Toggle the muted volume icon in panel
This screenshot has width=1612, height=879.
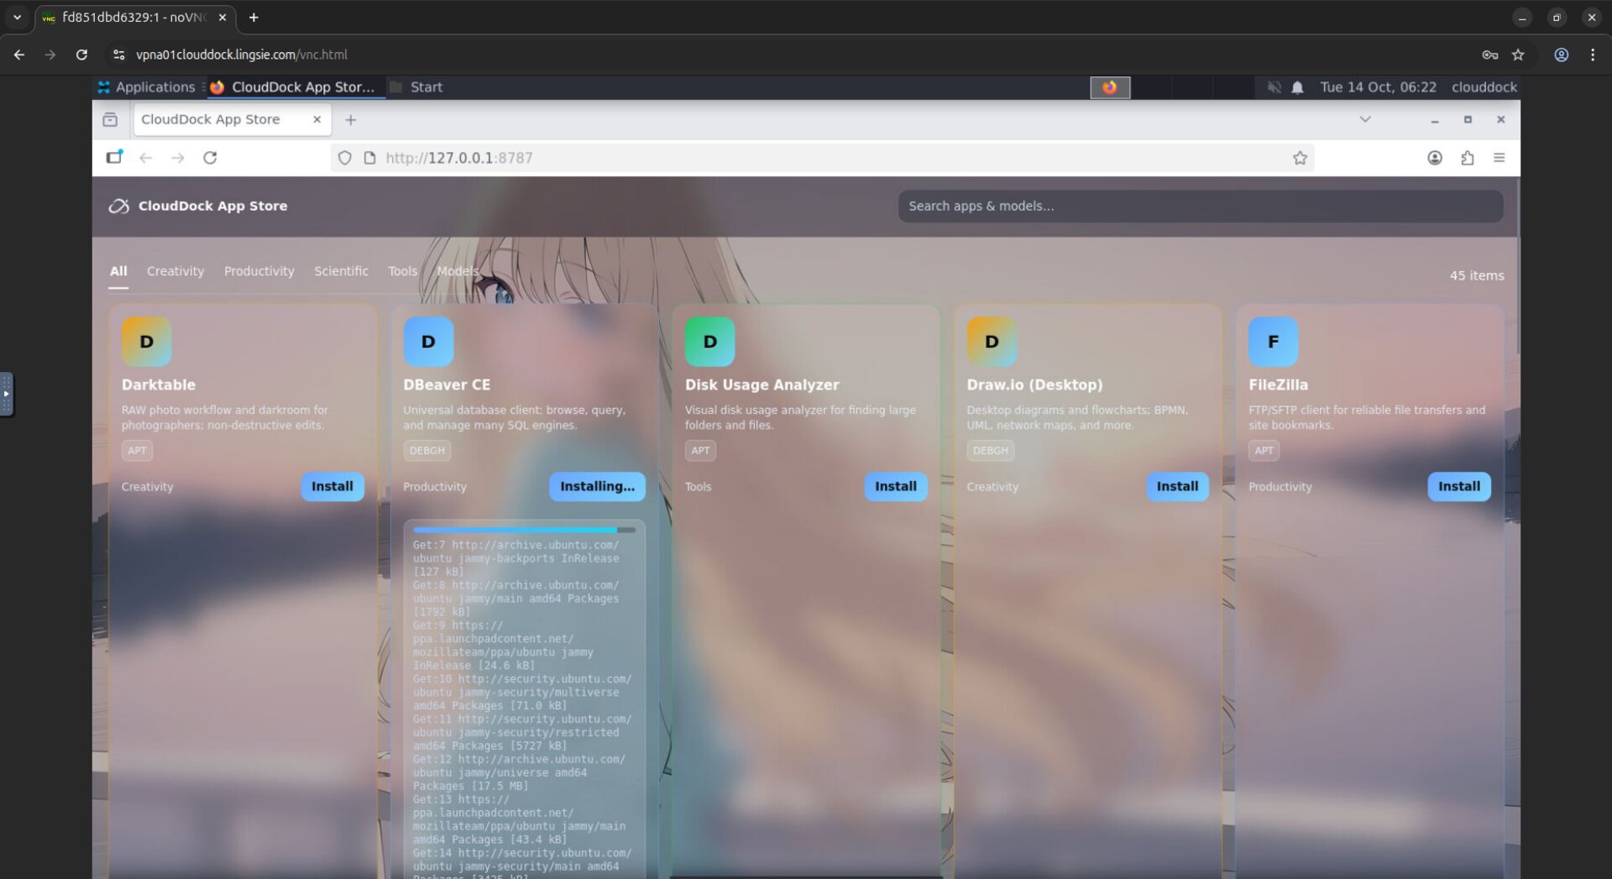(x=1274, y=87)
